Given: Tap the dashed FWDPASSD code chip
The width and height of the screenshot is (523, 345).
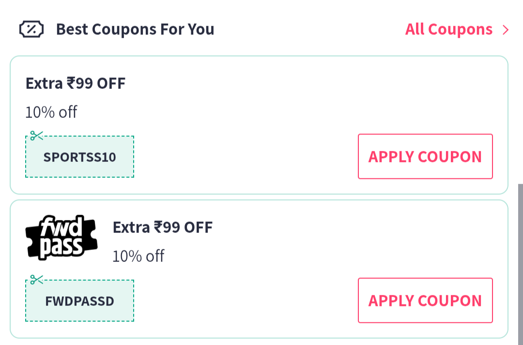Looking at the screenshot, I should [x=79, y=300].
